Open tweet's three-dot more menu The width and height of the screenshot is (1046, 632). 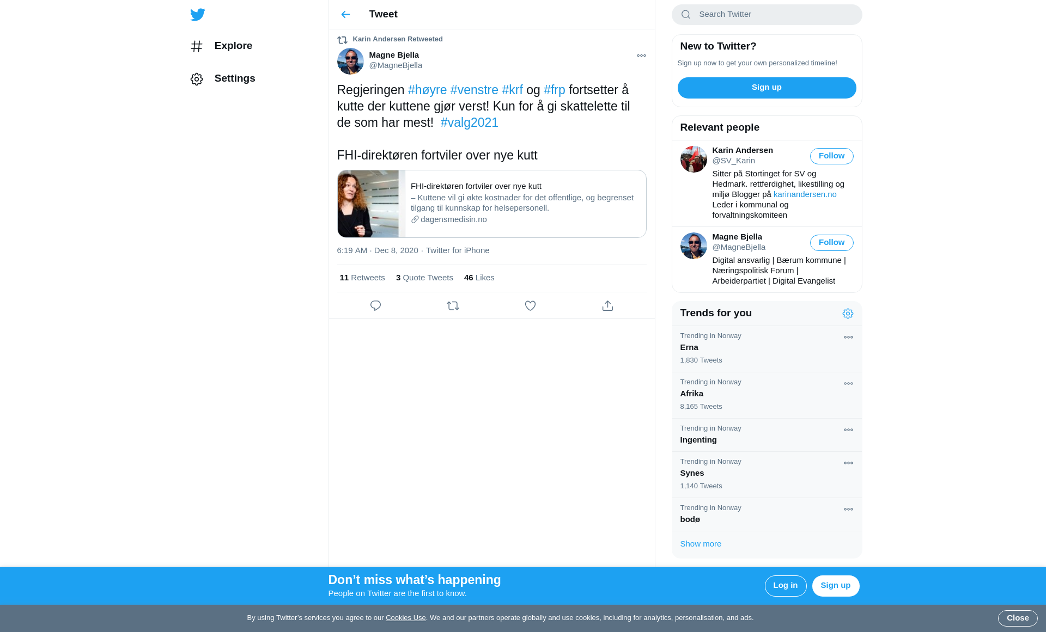(x=641, y=56)
